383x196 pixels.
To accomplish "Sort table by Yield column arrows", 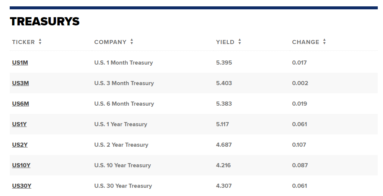I will (x=240, y=42).
